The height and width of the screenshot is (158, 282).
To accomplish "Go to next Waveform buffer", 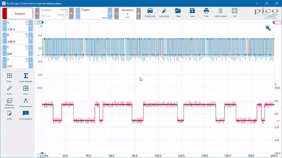I will (x=139, y=13).
